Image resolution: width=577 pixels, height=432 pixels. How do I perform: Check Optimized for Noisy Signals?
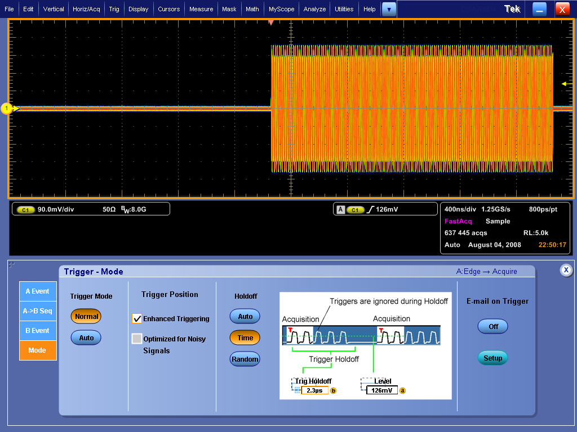[x=136, y=339]
